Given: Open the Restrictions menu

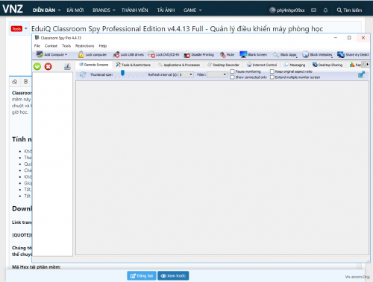Looking at the screenshot, I should (x=85, y=46).
